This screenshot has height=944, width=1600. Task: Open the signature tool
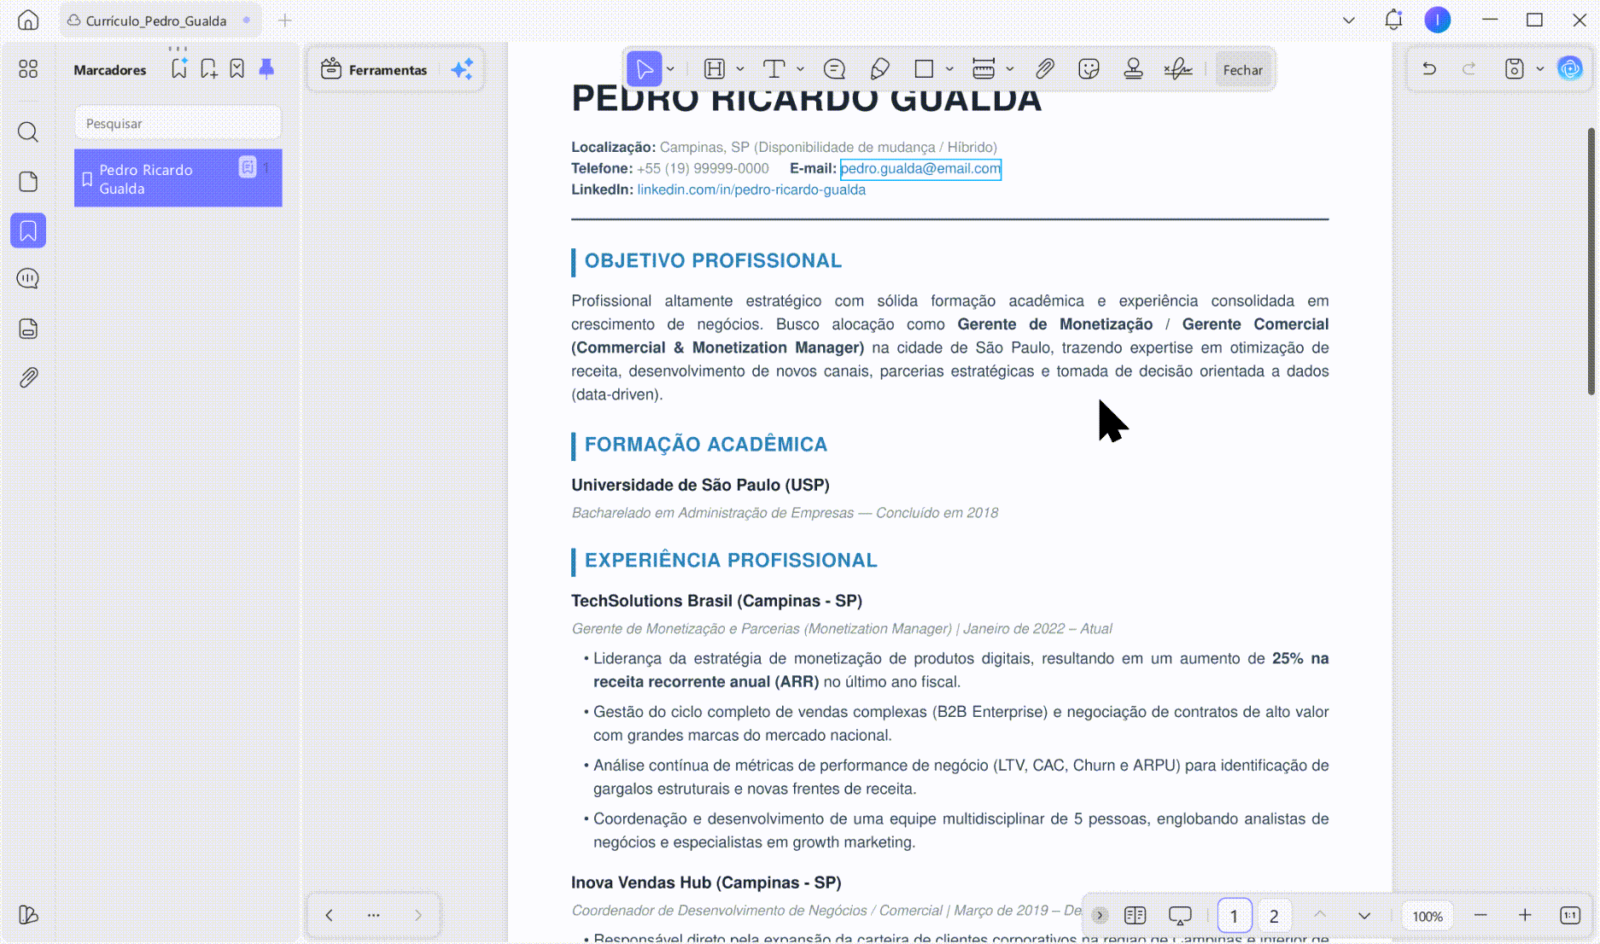(1178, 69)
